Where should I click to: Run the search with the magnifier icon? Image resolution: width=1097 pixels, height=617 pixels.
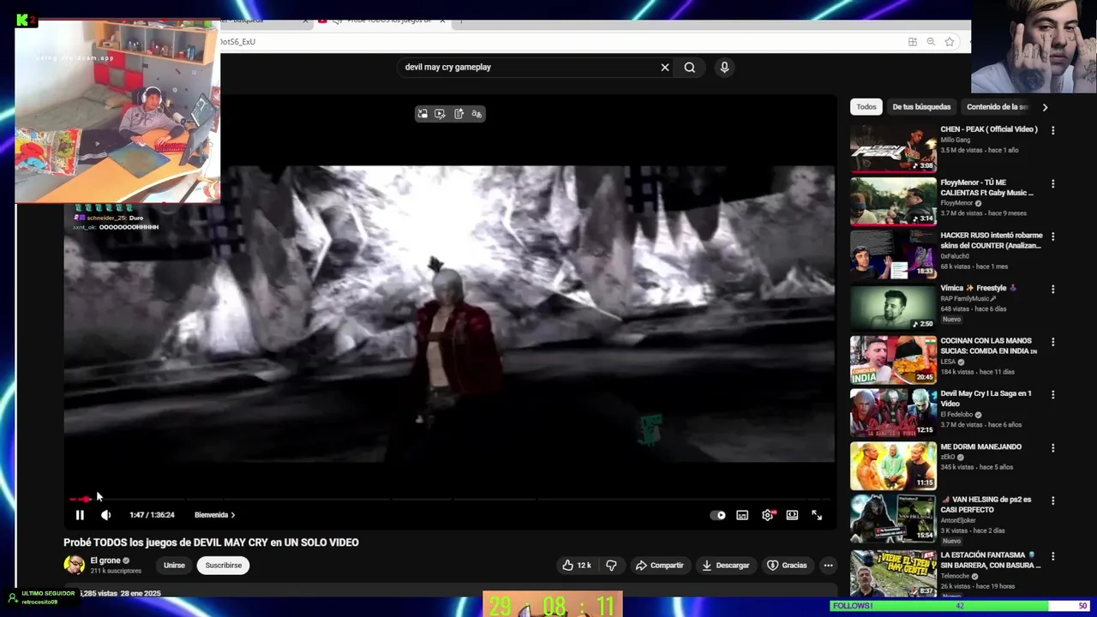[690, 67]
